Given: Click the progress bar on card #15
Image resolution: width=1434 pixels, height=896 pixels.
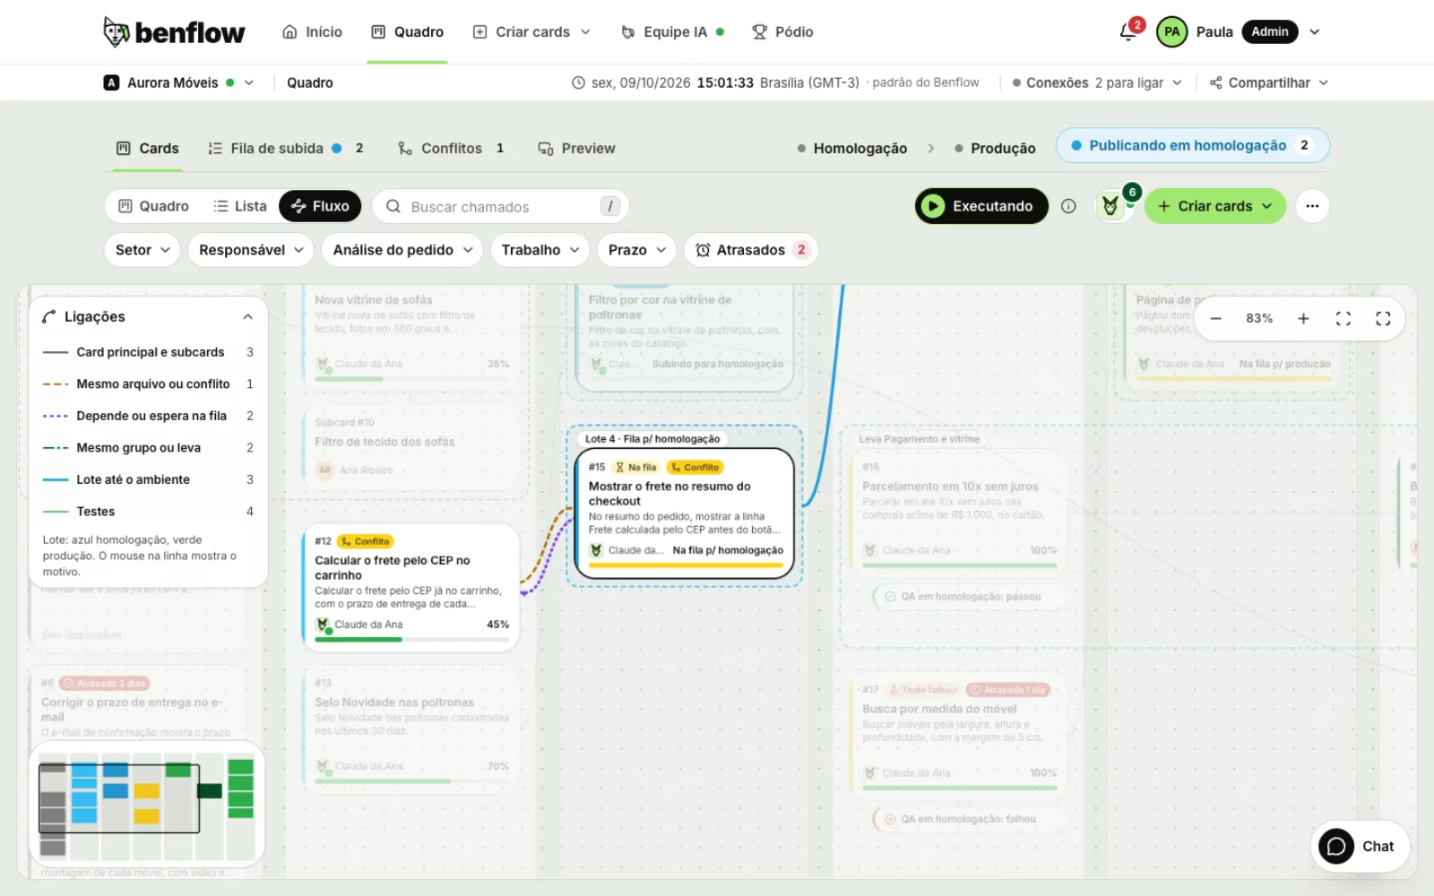Looking at the screenshot, I should pyautogui.click(x=687, y=565).
